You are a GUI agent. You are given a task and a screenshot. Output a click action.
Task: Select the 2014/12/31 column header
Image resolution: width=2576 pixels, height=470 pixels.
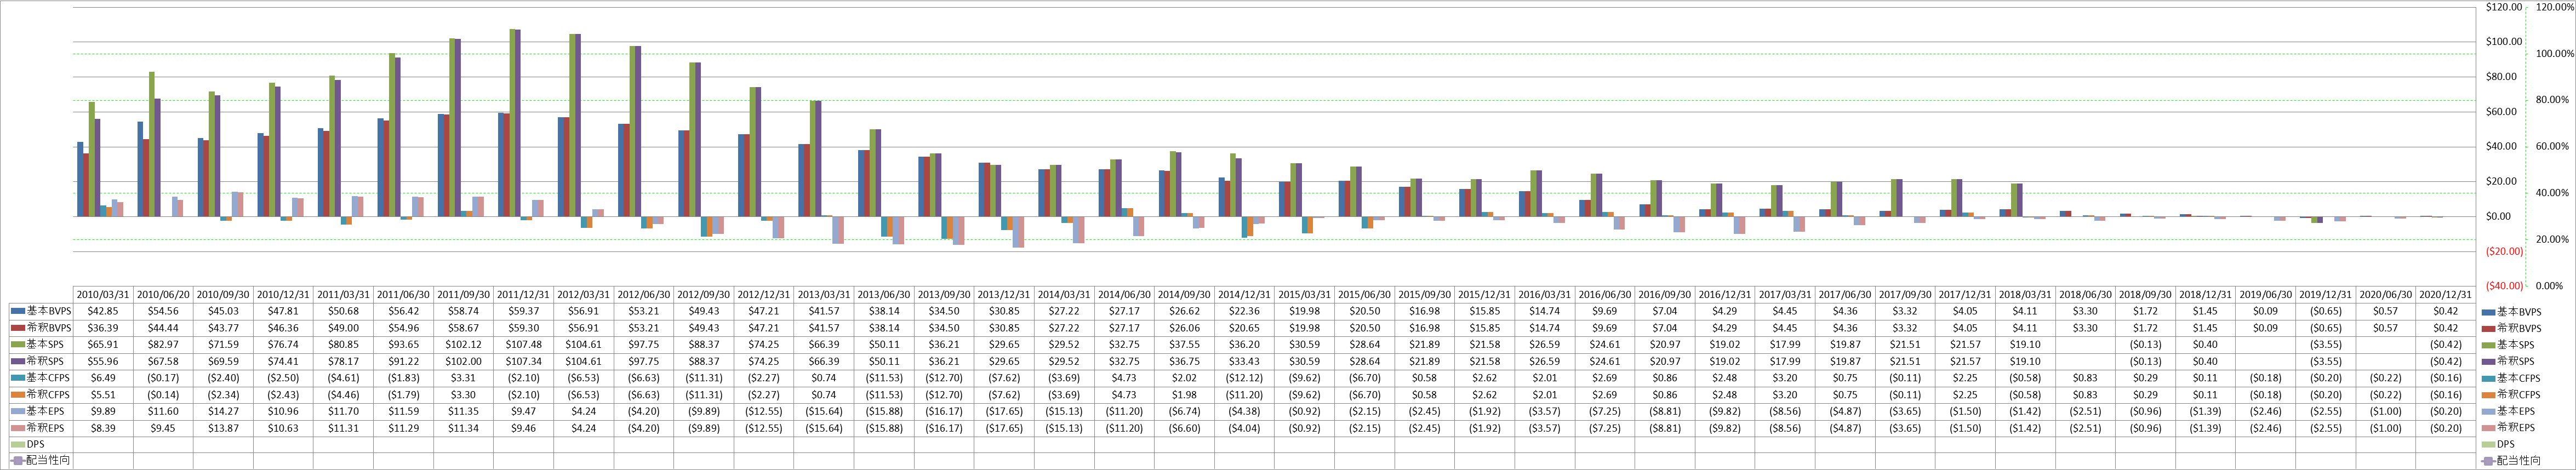(x=1244, y=295)
